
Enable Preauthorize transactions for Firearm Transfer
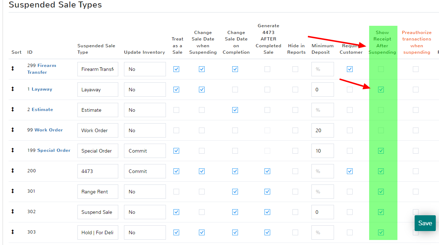[x=416, y=69]
